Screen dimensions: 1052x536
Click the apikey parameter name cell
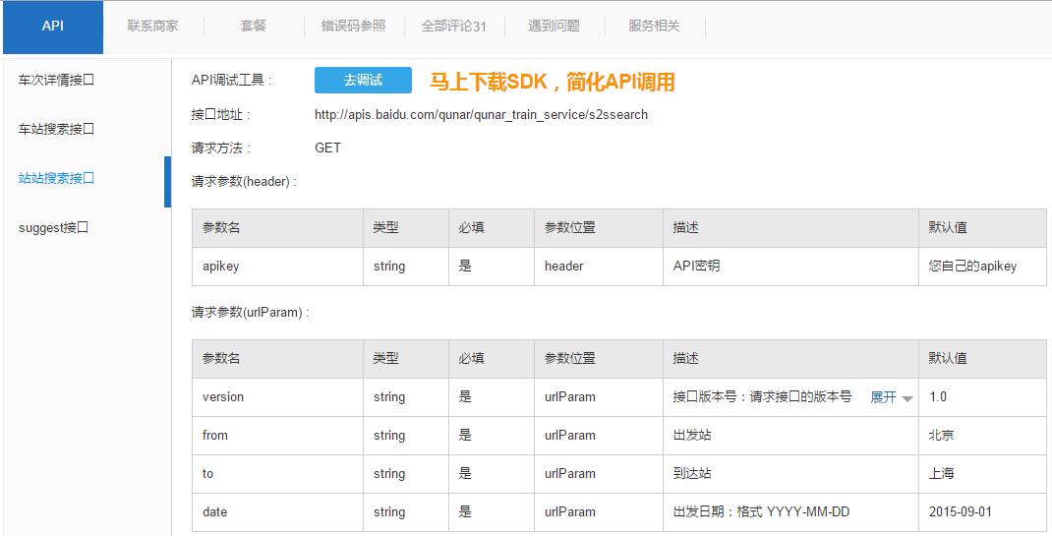tap(221, 267)
